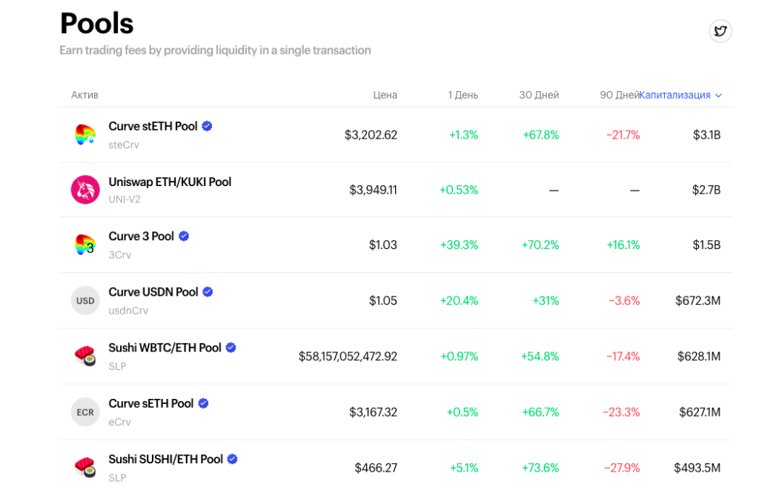759x493 pixels.
Task: Click the pink Uniswap unicorn logo
Action: tap(85, 190)
